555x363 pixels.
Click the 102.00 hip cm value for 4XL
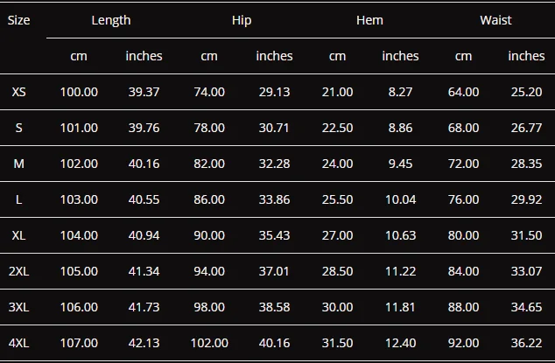tap(209, 343)
